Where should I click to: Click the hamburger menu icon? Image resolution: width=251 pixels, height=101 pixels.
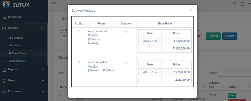[54, 4]
